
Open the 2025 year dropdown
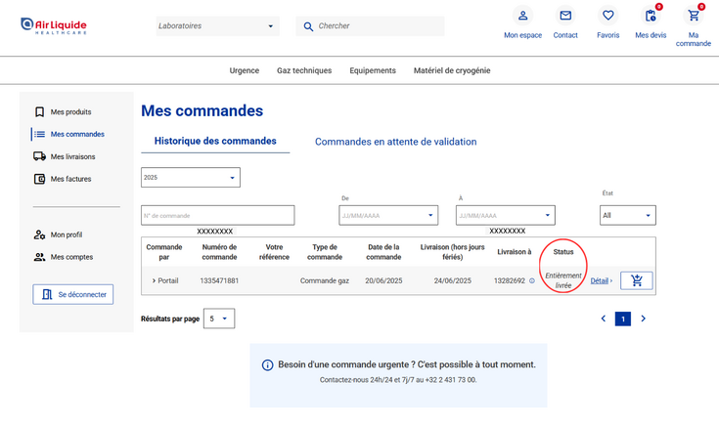click(x=191, y=177)
